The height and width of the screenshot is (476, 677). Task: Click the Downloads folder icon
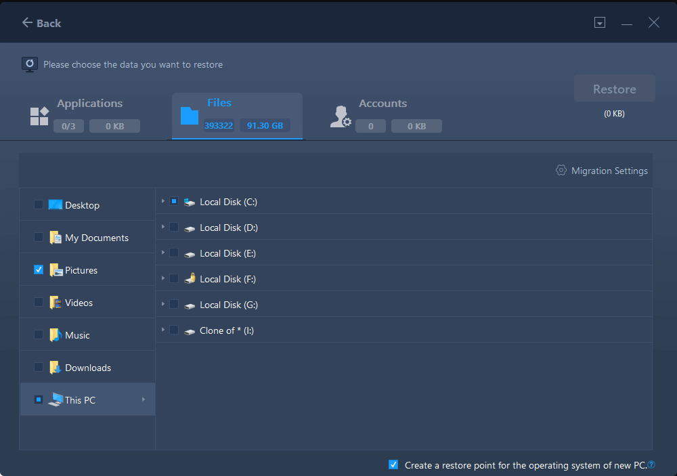pyautogui.click(x=56, y=368)
